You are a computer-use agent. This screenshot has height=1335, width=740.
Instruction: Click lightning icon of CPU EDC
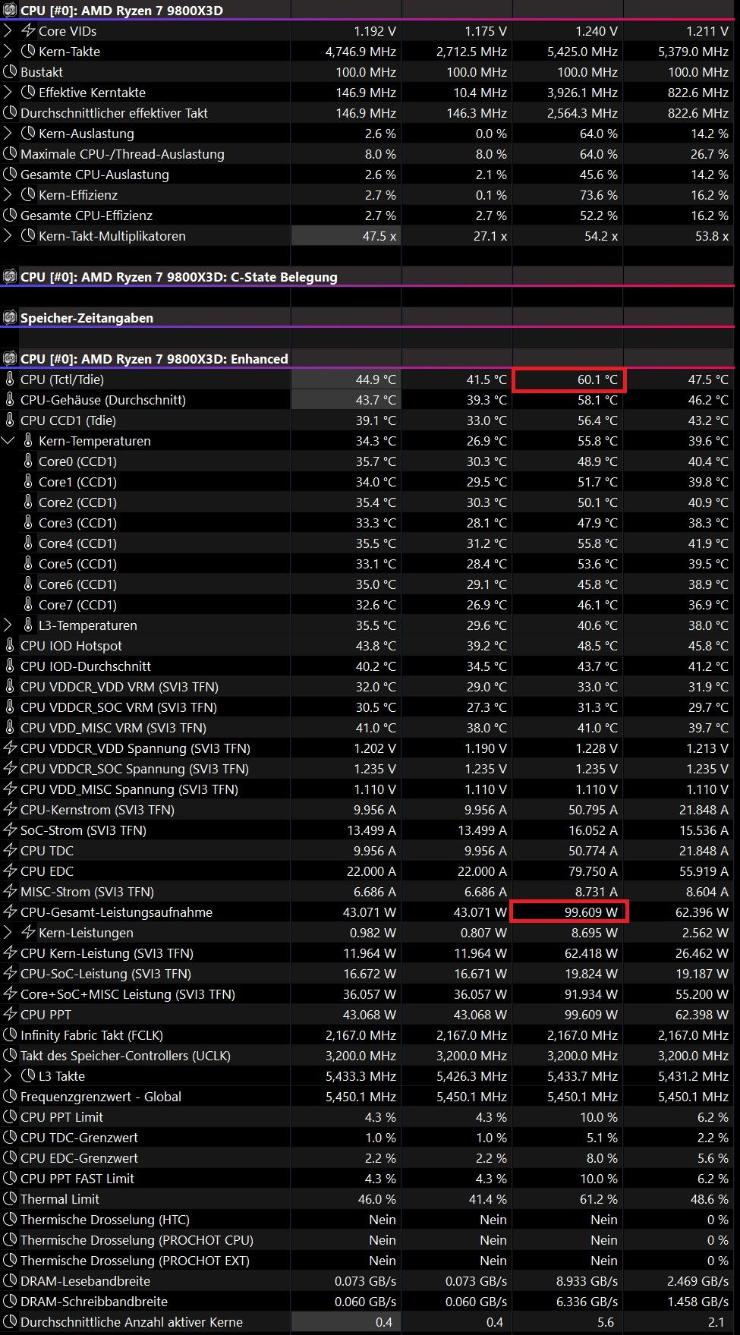tap(10, 871)
